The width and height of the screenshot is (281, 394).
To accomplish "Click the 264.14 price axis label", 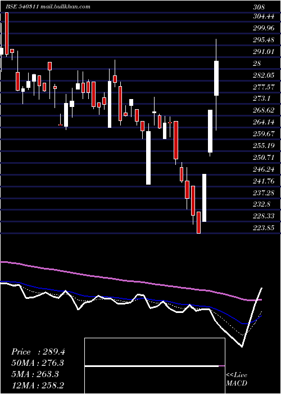I will point(264,122).
